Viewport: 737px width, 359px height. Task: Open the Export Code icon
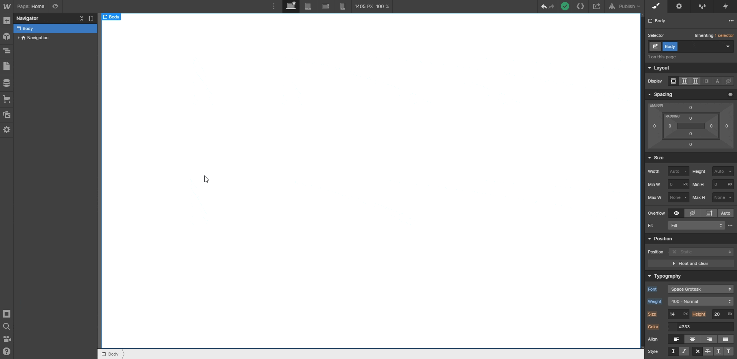(x=580, y=6)
